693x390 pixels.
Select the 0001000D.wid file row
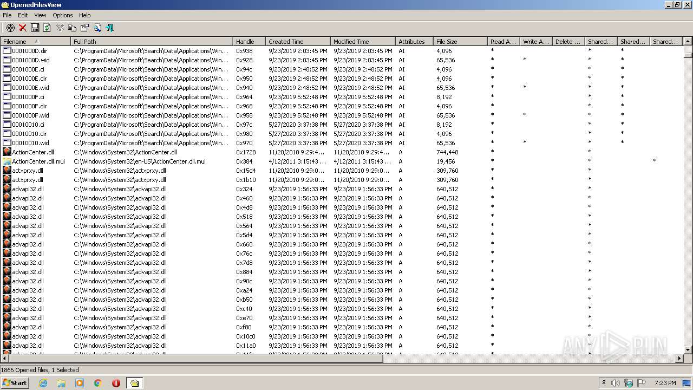341,60
